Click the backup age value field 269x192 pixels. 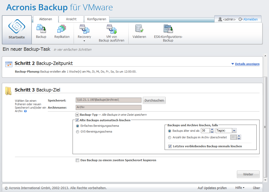205,130
